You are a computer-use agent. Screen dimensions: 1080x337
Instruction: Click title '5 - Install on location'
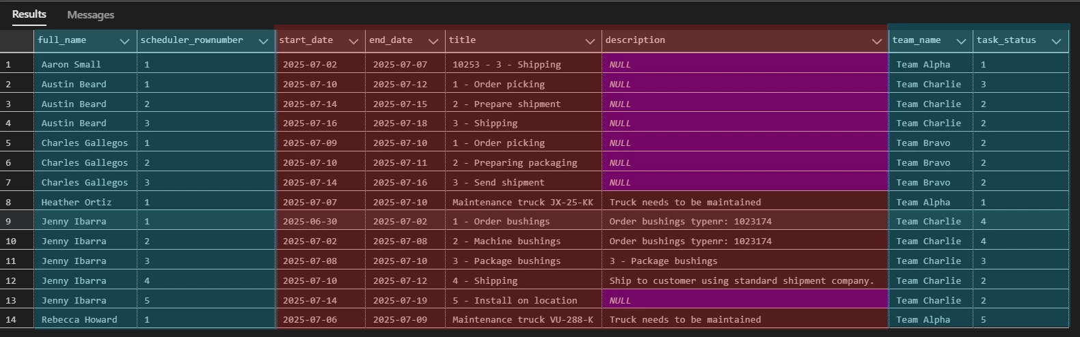coord(524,300)
